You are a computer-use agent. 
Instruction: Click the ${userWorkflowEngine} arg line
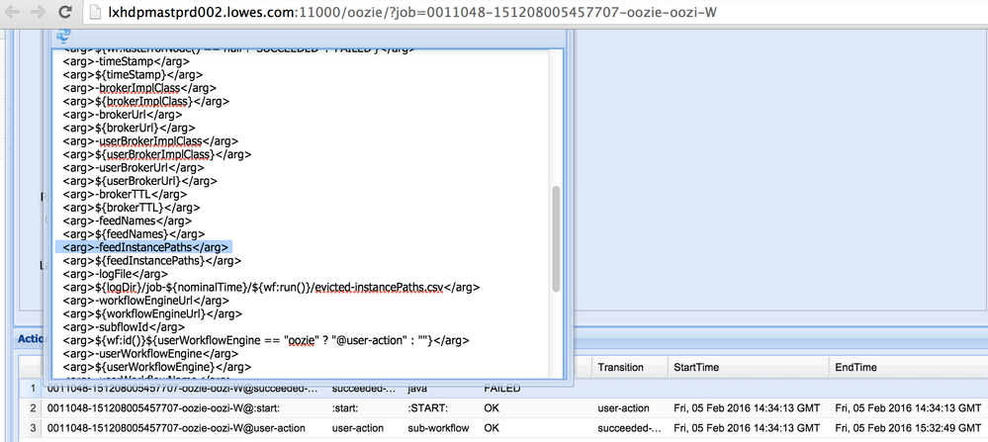[157, 367]
